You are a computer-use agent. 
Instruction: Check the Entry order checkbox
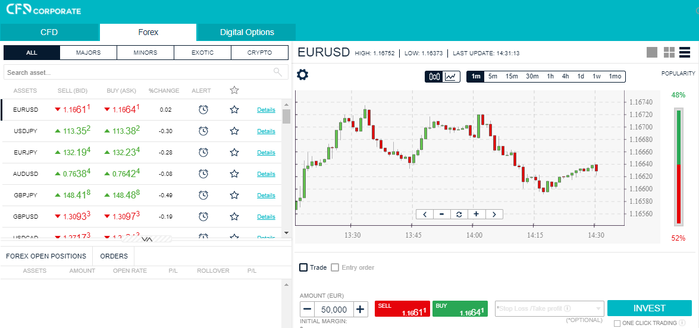click(335, 267)
